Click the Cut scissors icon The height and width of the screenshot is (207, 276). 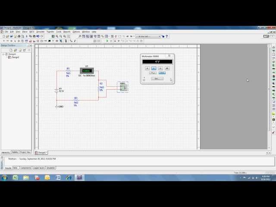pos(27,36)
